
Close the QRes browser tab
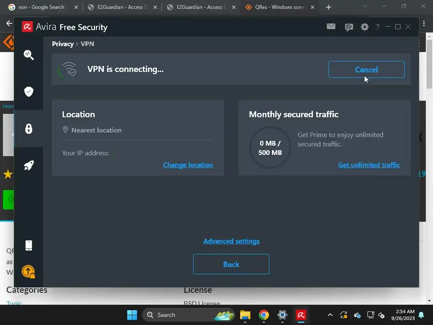[x=312, y=7]
